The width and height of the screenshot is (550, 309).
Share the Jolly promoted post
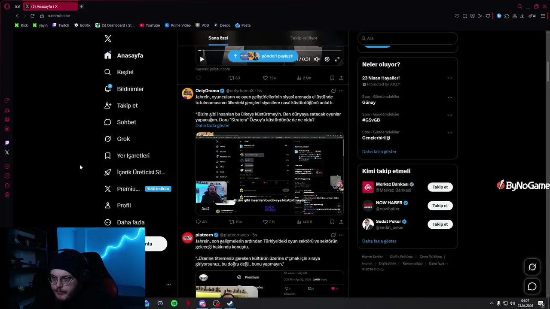click(341, 78)
